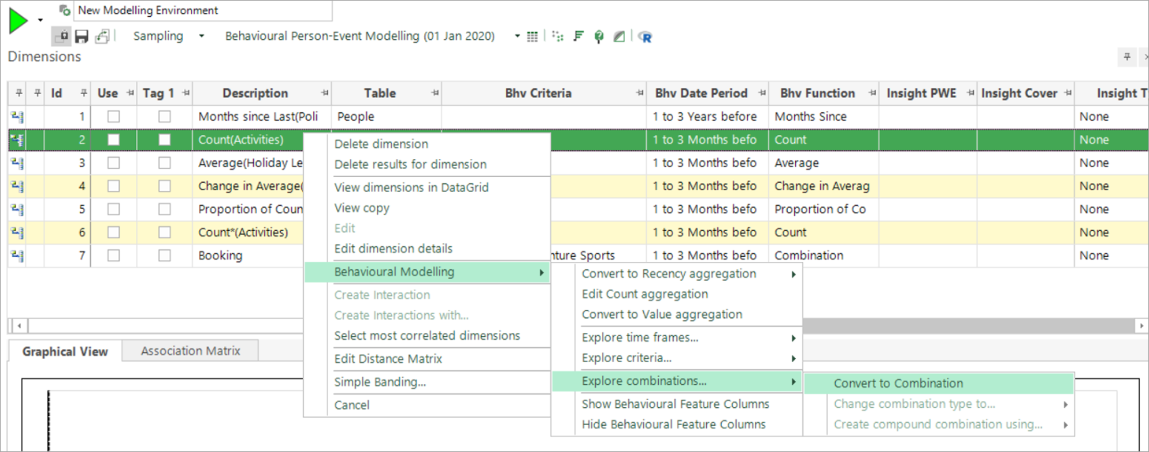Image resolution: width=1149 pixels, height=452 pixels.
Task: Choose Convert to Combination
Action: [939, 383]
